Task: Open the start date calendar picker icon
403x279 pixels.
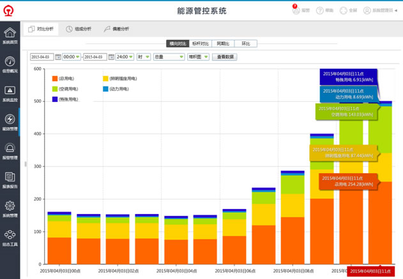Action: pyautogui.click(x=58, y=57)
